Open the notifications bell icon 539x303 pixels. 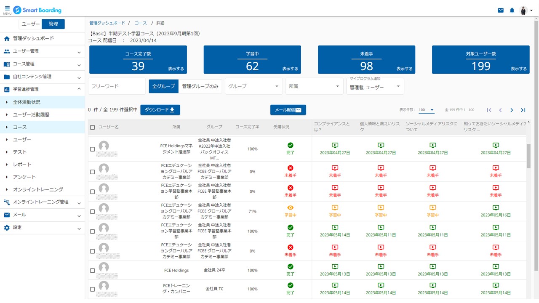[512, 10]
